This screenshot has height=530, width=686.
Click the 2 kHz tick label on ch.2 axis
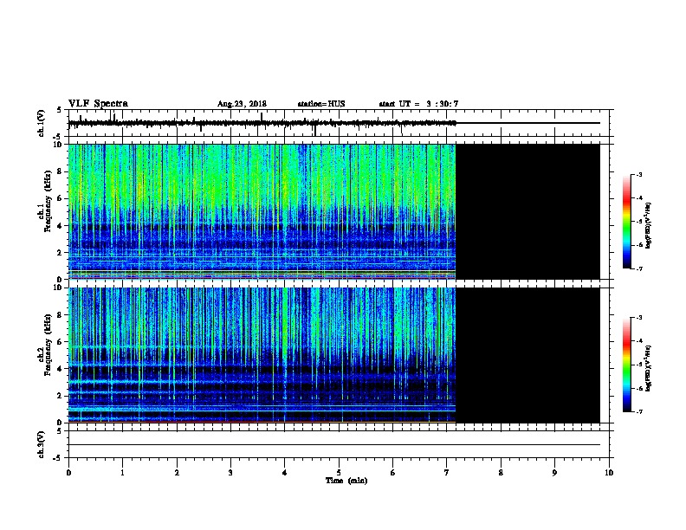click(x=60, y=396)
